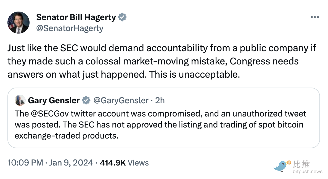Click the 10:09 PM post time

point(25,163)
